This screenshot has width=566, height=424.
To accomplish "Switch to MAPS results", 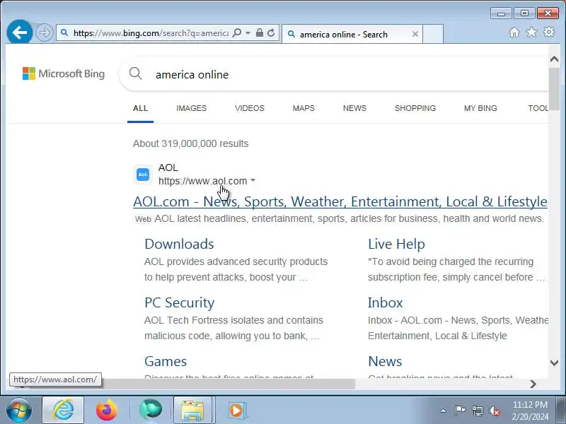I will (304, 108).
